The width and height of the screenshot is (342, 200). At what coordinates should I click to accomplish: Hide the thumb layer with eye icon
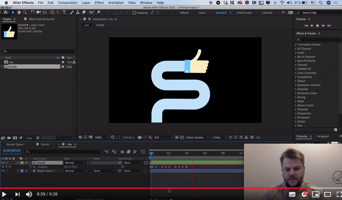pos(3,163)
